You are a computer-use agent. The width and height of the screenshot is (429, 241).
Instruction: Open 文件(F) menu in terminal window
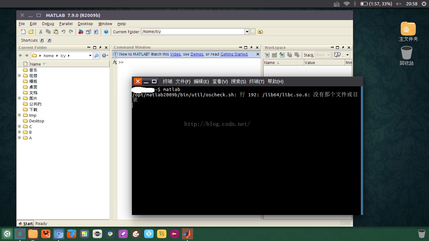pyautogui.click(x=183, y=82)
